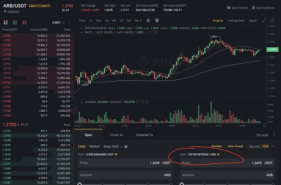Expand side panel arrow at chart left edge
This screenshot has height=185, width=281.
76,110
